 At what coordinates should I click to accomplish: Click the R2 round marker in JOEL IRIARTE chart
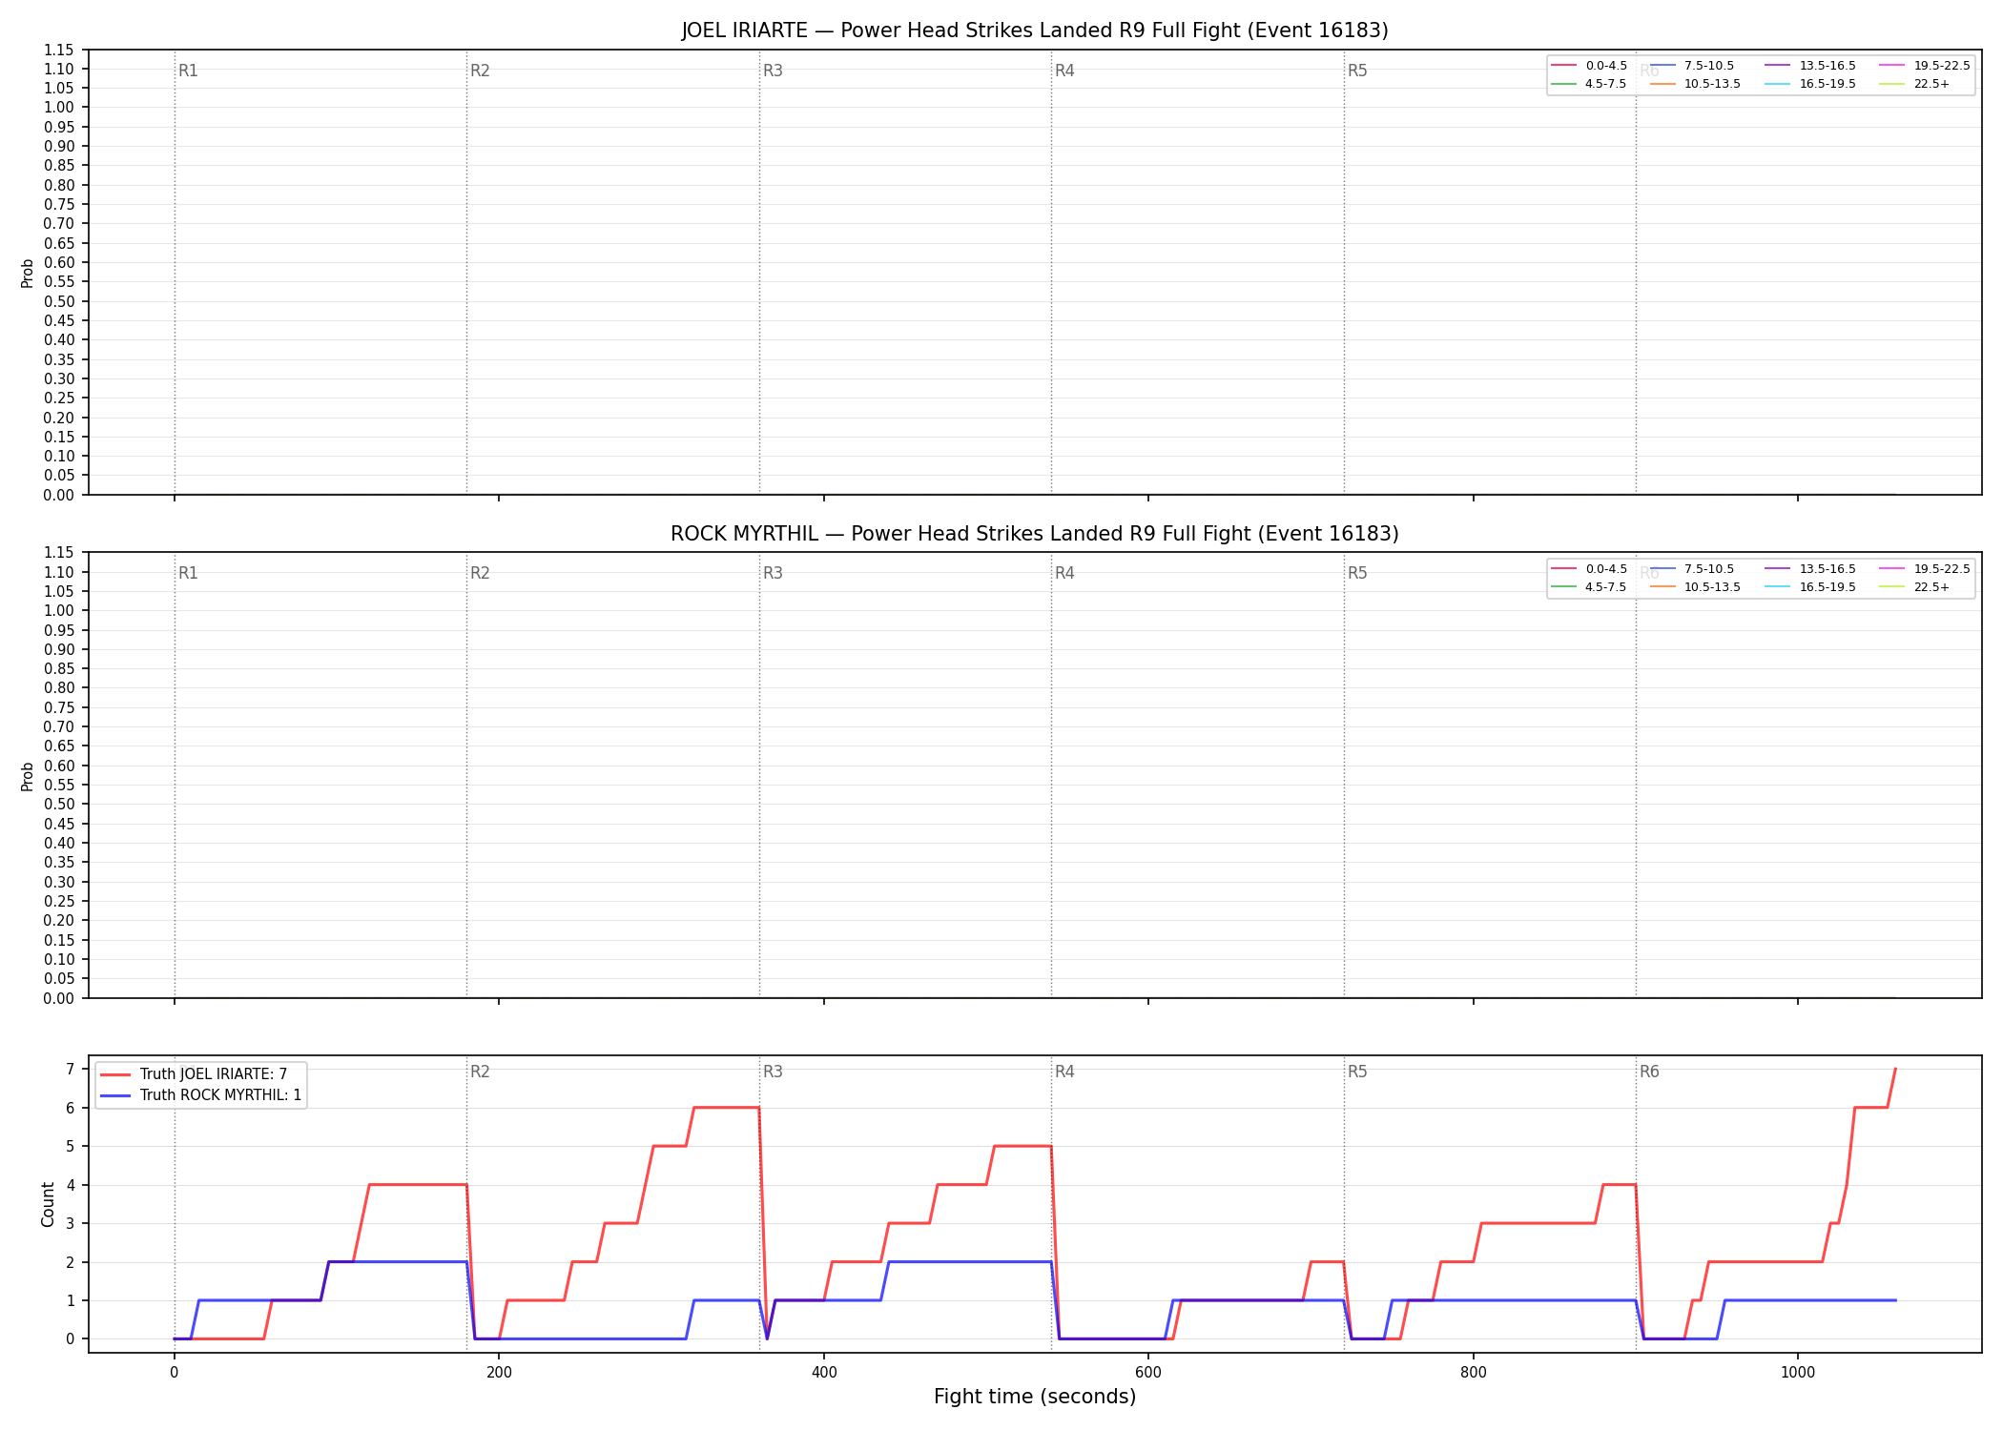click(480, 71)
